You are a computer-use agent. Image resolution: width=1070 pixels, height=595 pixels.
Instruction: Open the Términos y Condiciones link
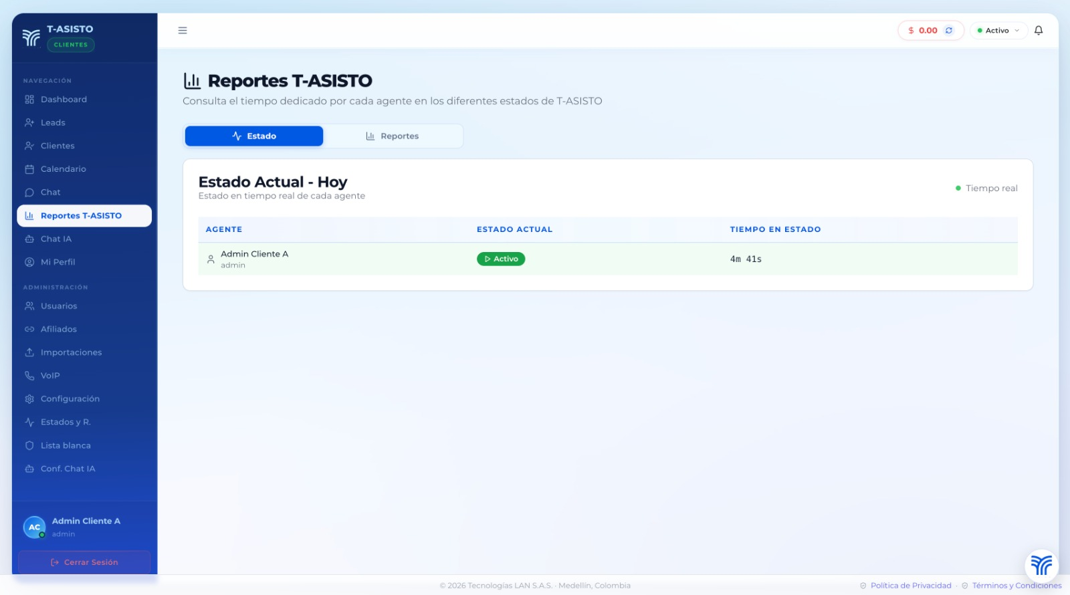(1016, 586)
